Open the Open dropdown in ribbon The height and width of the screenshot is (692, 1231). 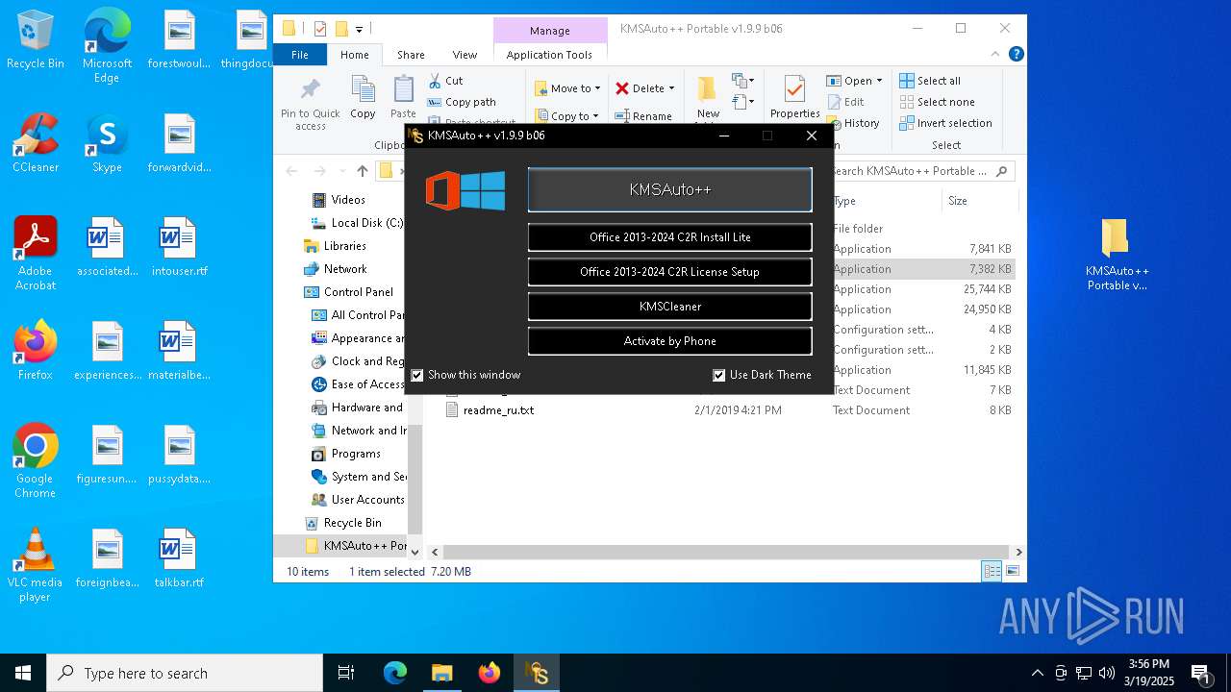pos(854,81)
